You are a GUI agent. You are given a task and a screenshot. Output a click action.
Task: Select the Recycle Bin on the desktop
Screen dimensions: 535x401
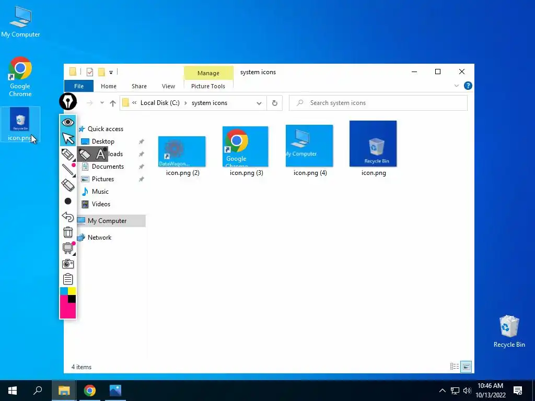click(x=509, y=331)
